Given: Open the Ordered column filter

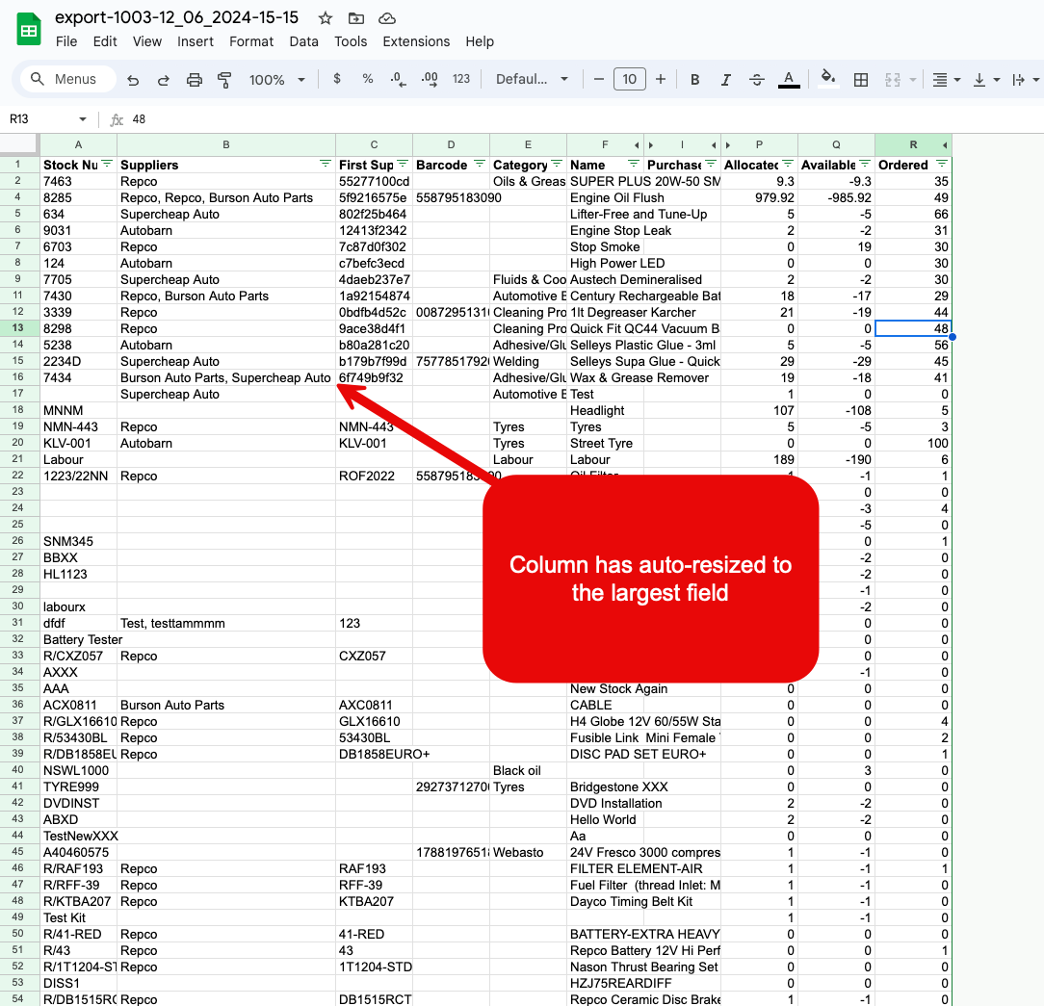Looking at the screenshot, I should coord(942,164).
